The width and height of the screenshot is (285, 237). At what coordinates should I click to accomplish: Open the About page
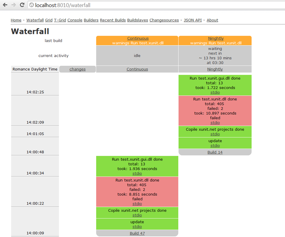coord(212,20)
